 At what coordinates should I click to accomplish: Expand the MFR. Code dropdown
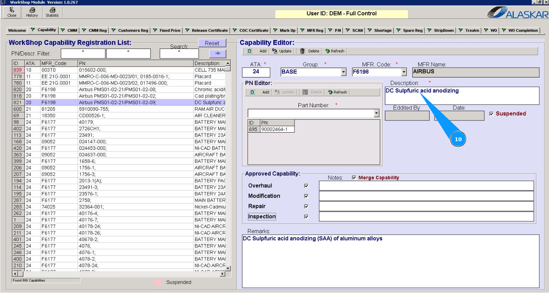pyautogui.click(x=404, y=72)
